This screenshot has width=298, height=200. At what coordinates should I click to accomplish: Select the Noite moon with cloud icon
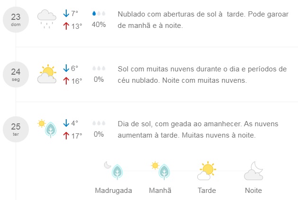pos(254,170)
